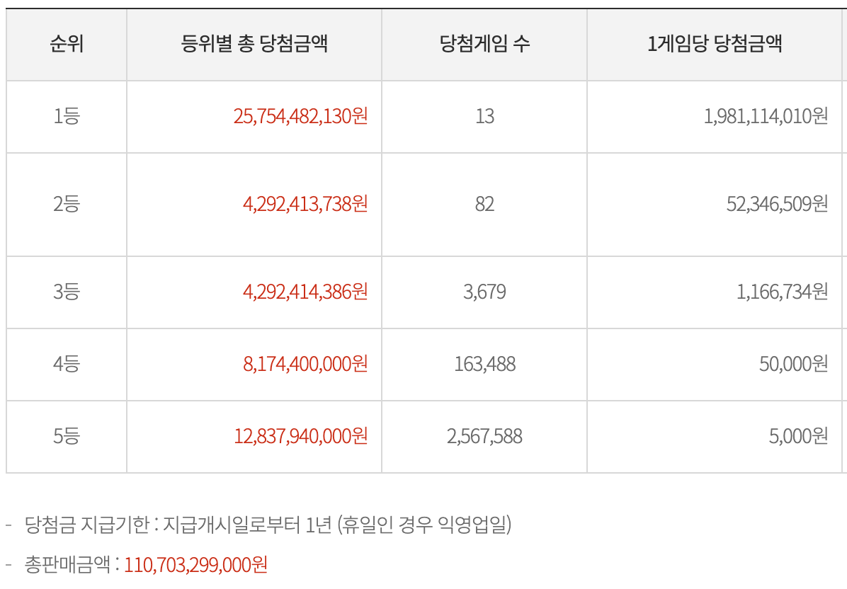Click the 2,567,588 winning games count
The image size is (847, 589).
pos(484,436)
